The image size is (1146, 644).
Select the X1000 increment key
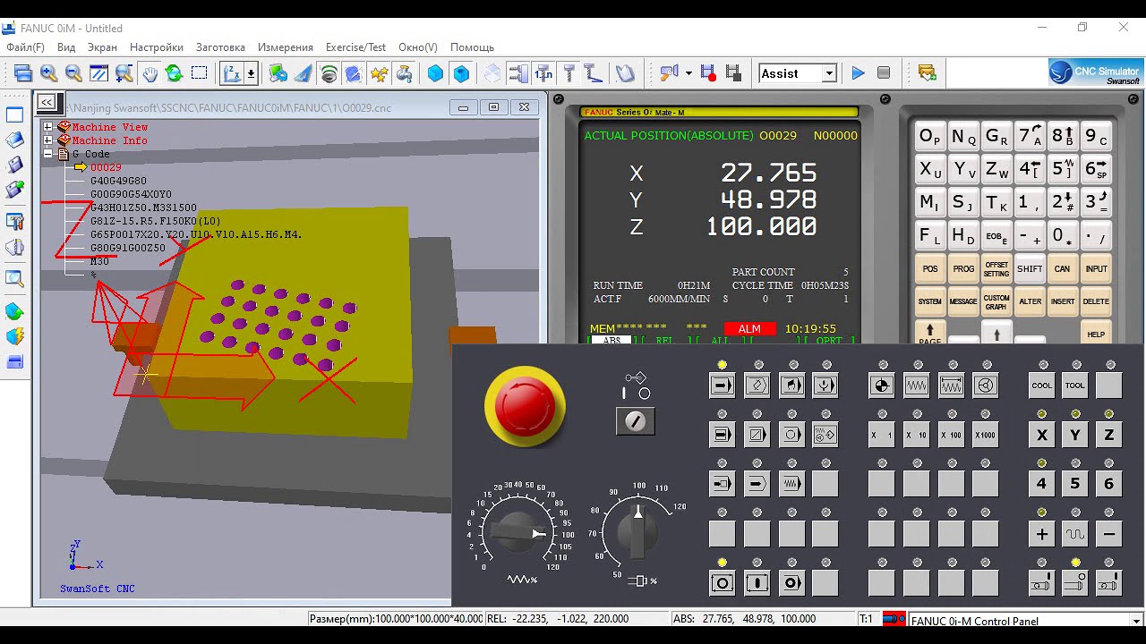click(986, 435)
